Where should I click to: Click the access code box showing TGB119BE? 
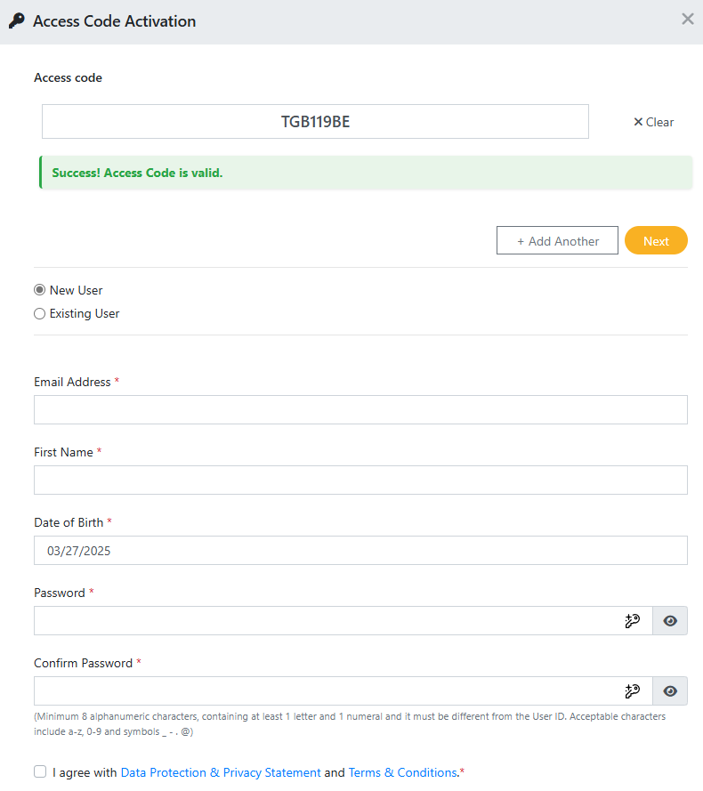[x=315, y=122]
